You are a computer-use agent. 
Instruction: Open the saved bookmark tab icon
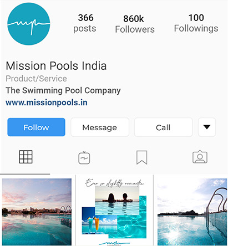[142, 157]
